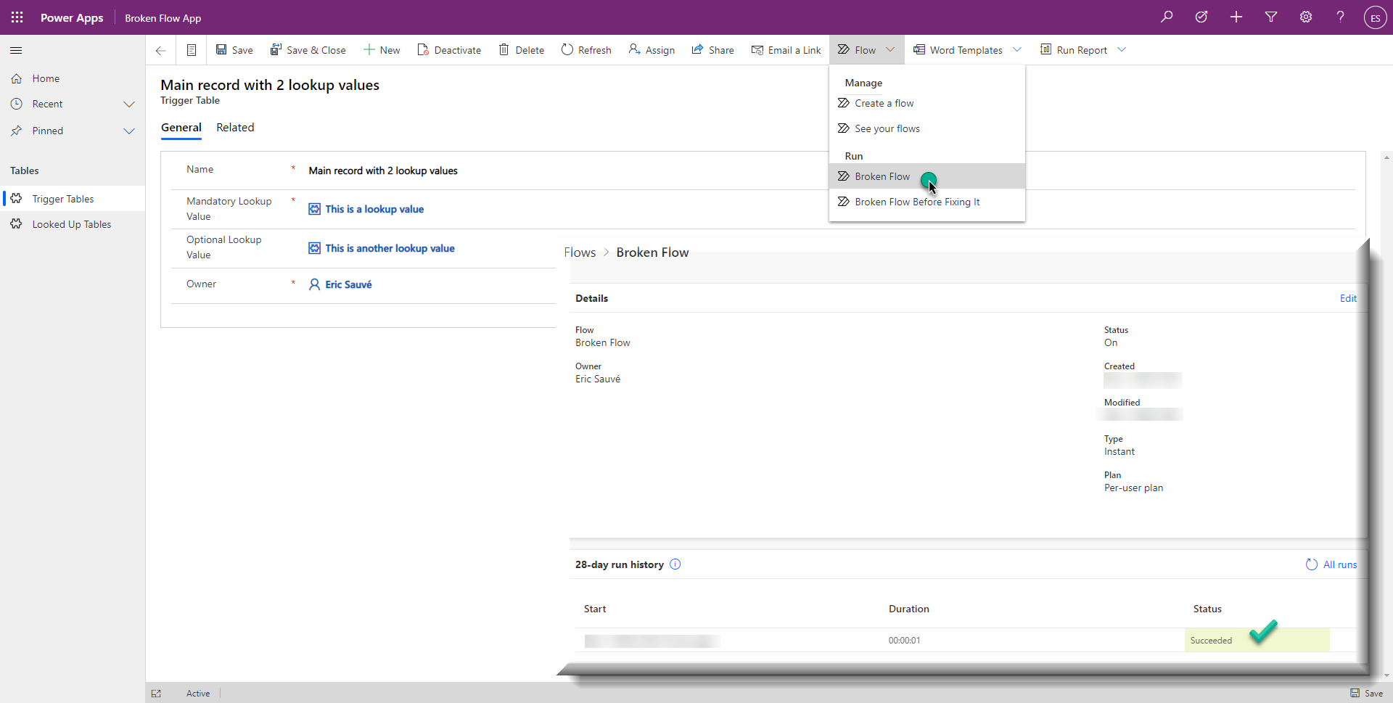Select Create a flow menu entry
Screen dimensions: 1393x703
(884, 103)
